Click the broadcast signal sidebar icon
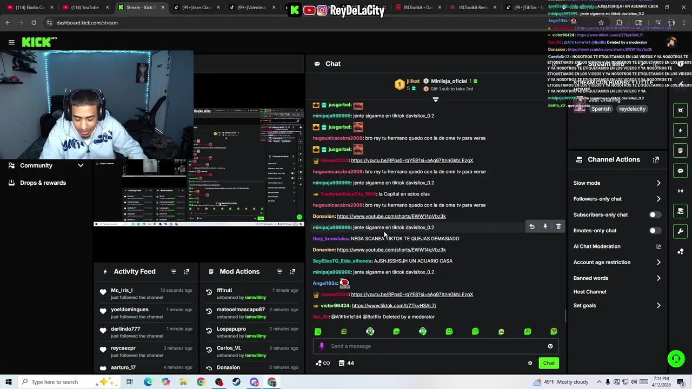692x389 pixels. click(x=681, y=191)
